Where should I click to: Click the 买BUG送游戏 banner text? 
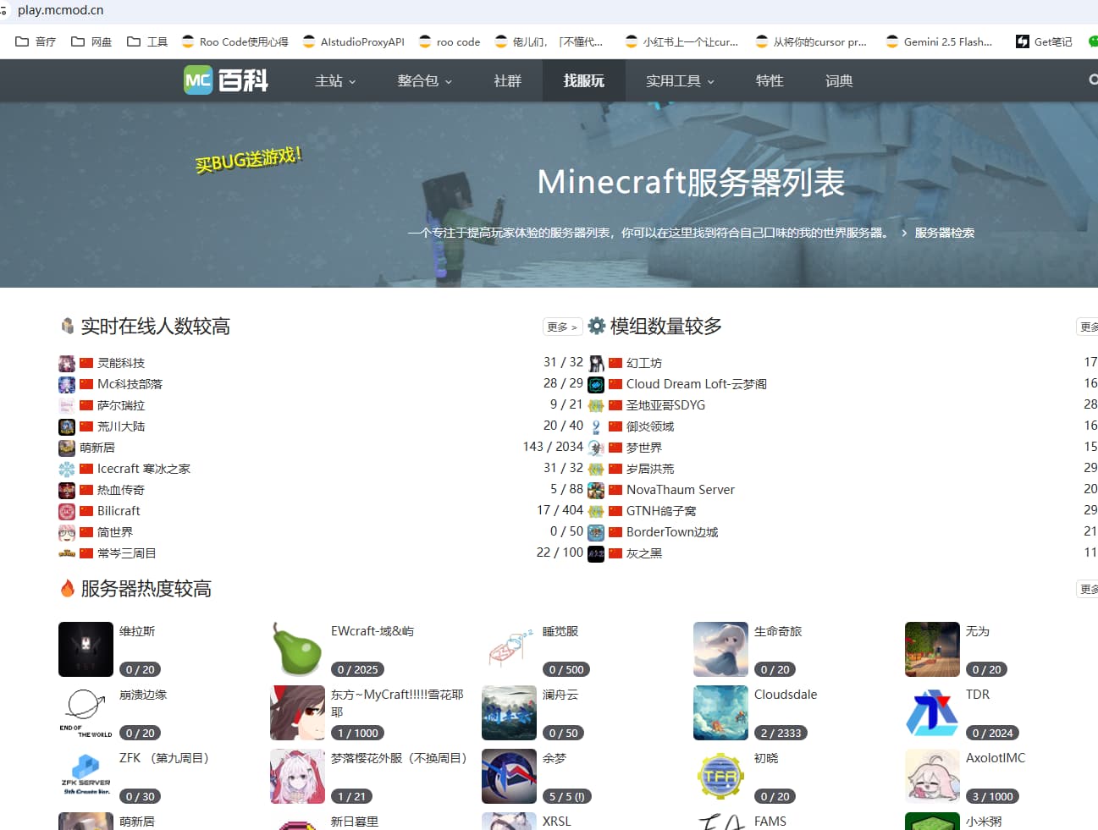point(248,159)
